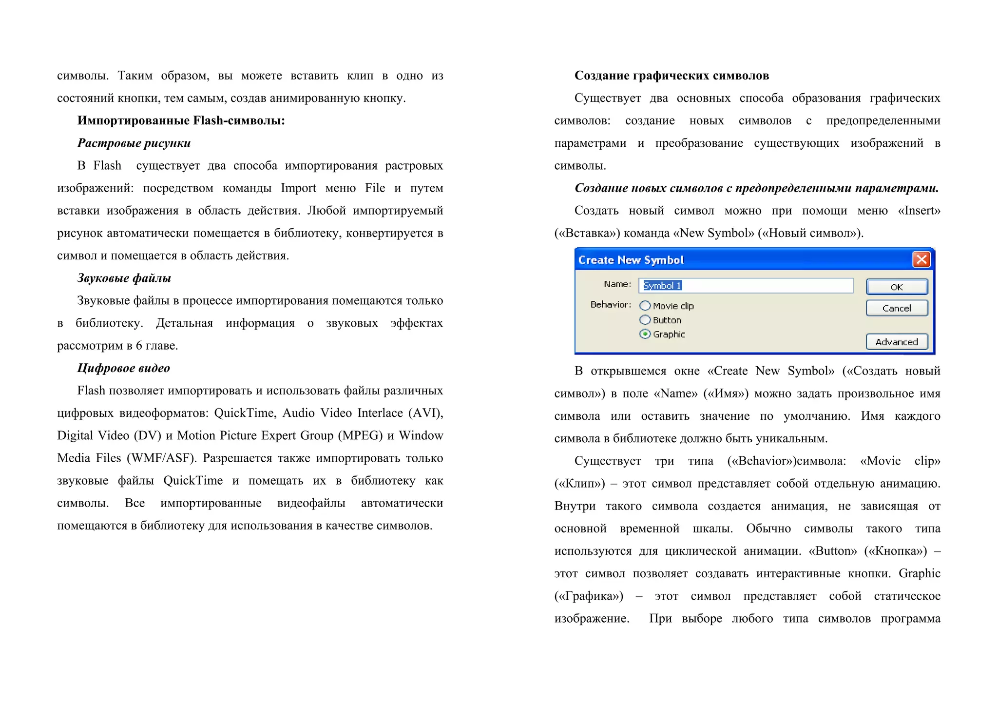
Task: Click the Behavior: label in dialog
Action: coord(610,305)
